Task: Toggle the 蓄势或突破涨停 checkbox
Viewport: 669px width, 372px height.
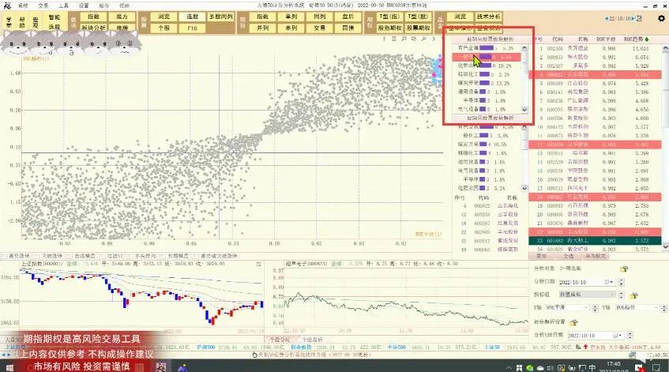Action: [x=196, y=256]
